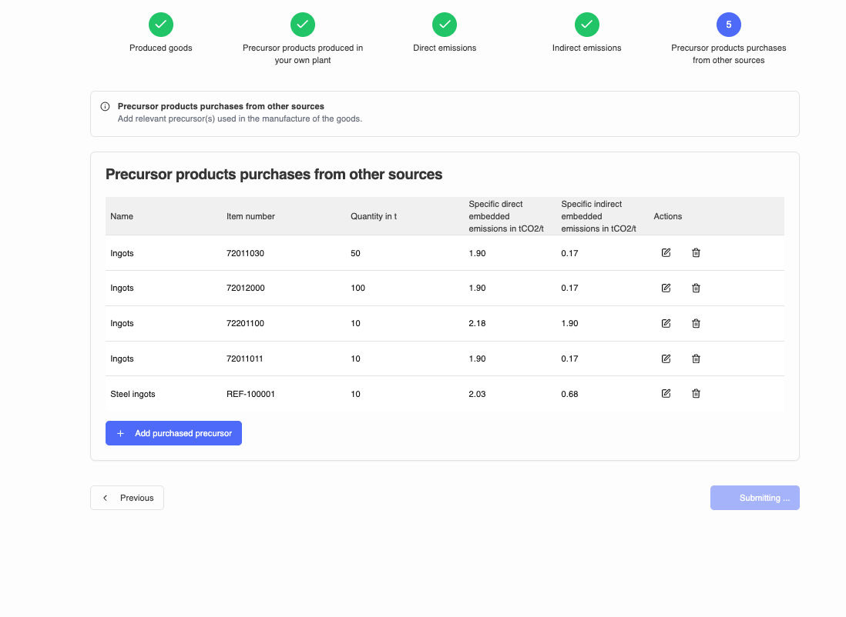Image resolution: width=846 pixels, height=617 pixels.
Task: Navigate to Indirect emissions step
Action: (586, 25)
